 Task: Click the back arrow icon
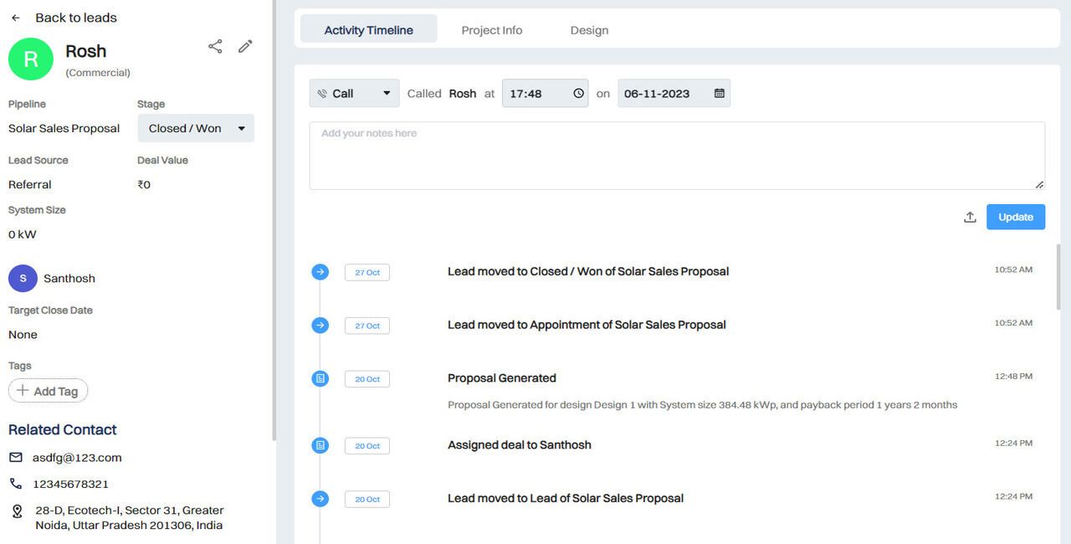15,18
